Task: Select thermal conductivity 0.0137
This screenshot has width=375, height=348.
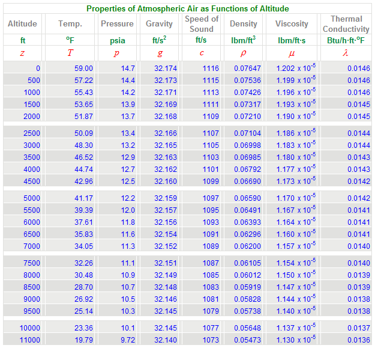Action: point(358,328)
